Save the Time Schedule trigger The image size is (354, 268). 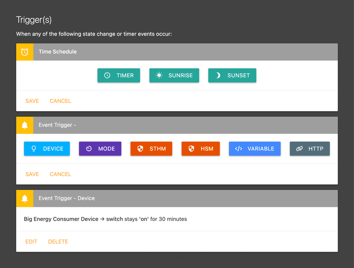32,101
